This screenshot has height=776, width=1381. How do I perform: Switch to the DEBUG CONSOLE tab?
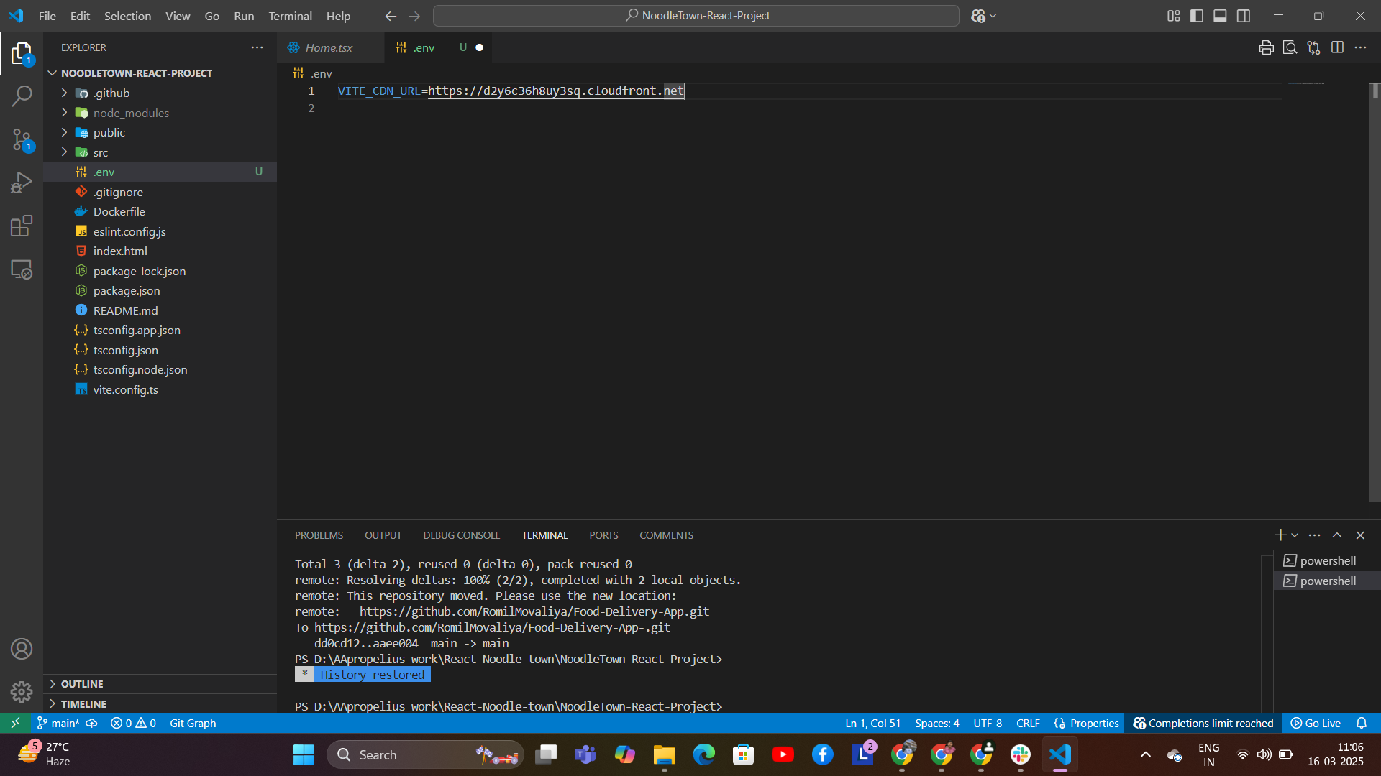(461, 535)
